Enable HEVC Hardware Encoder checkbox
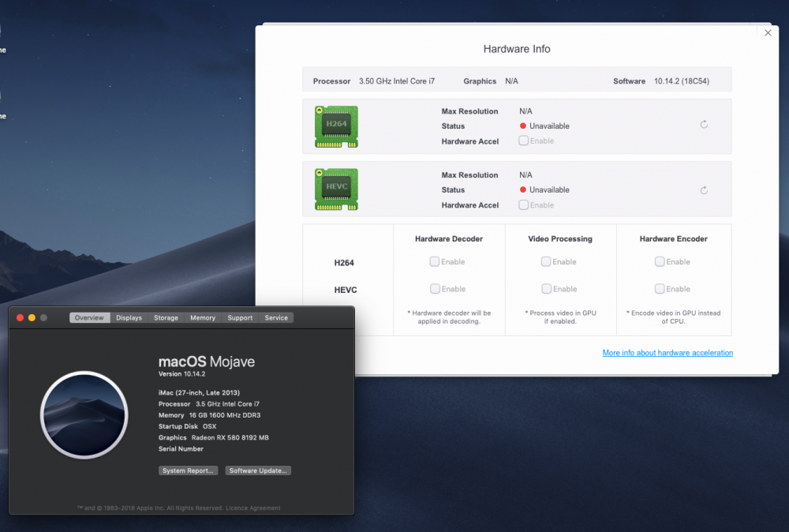789x532 pixels. tap(659, 289)
